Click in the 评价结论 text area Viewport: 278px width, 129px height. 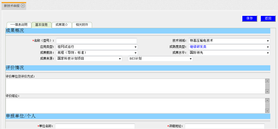pyautogui.click(x=135, y=105)
